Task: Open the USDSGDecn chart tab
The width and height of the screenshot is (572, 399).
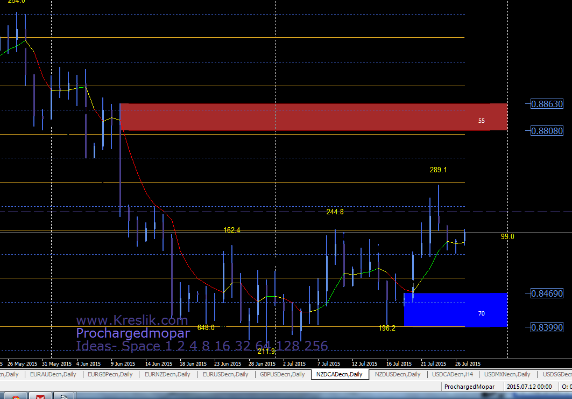Action: [x=556, y=374]
